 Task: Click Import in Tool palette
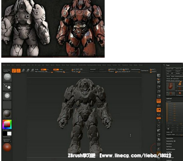(170, 71)
